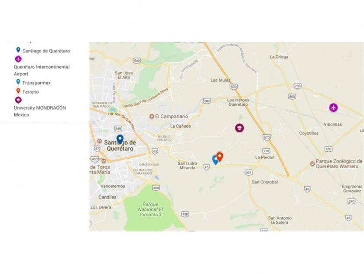Image resolution: width=364 pixels, height=273 pixels.
Task: Click the route 57 highway shield
Action: click(x=97, y=148)
